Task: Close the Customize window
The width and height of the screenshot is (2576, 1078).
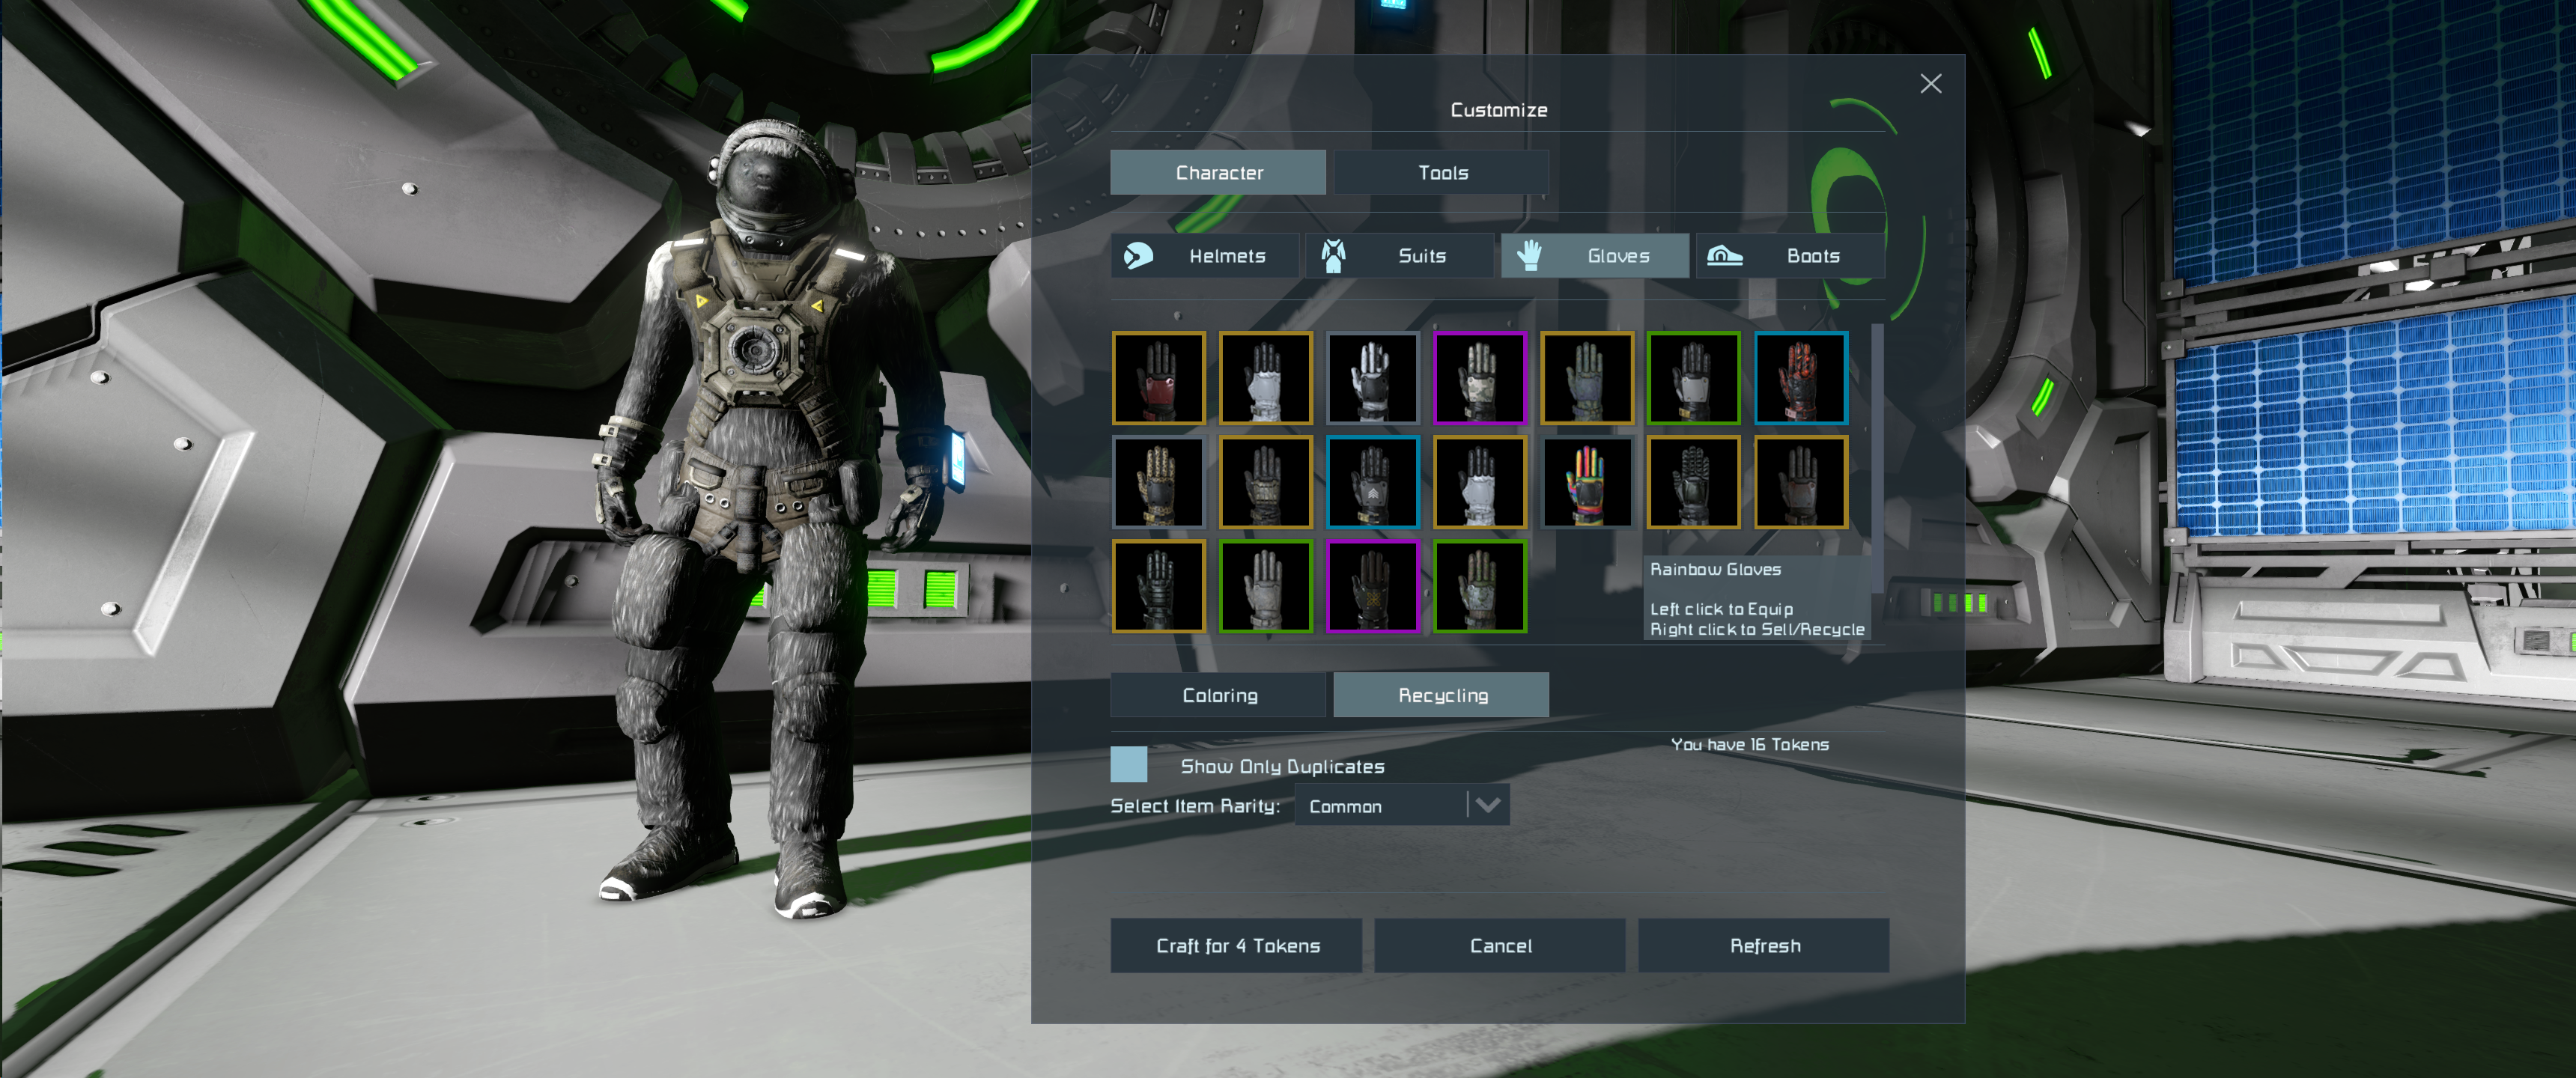Action: (x=1930, y=84)
